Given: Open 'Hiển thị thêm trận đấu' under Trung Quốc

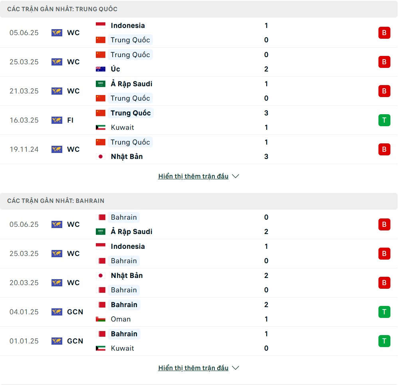Looking at the screenshot, I should click(193, 176).
